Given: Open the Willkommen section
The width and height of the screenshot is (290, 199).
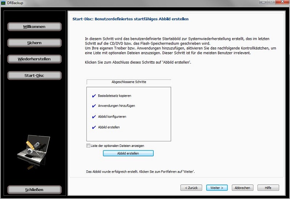Looking at the screenshot, I should (x=34, y=26).
